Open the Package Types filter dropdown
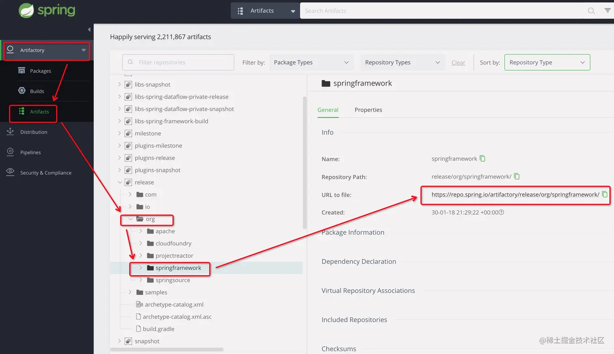 311,63
